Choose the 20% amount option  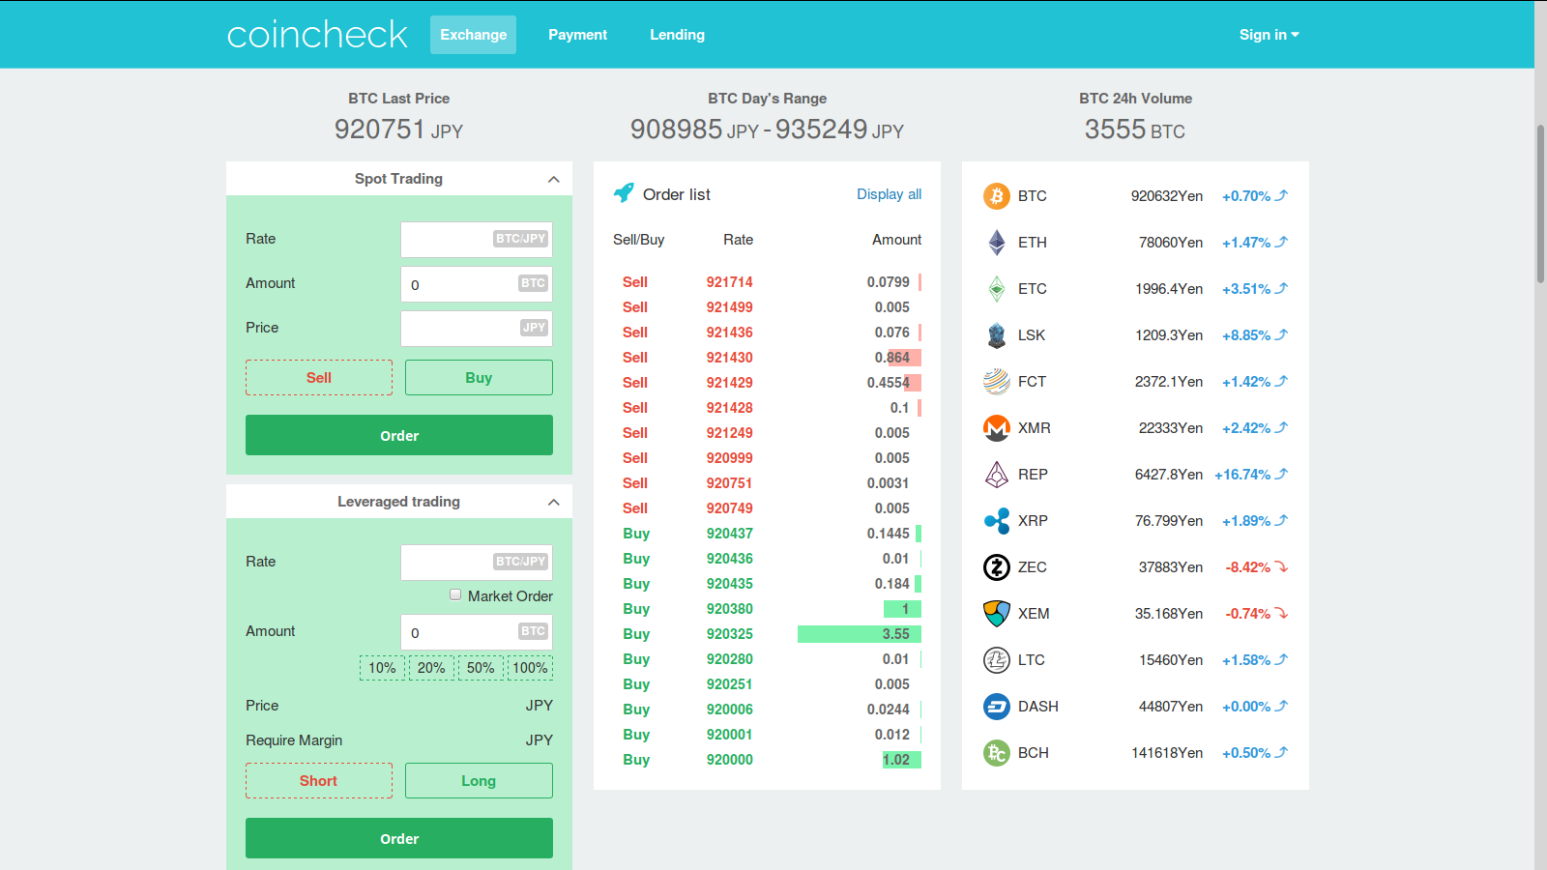tap(431, 668)
